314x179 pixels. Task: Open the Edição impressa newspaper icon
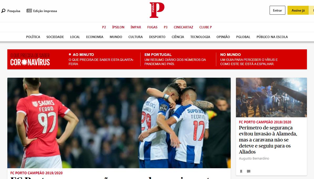pyautogui.click(x=29, y=10)
